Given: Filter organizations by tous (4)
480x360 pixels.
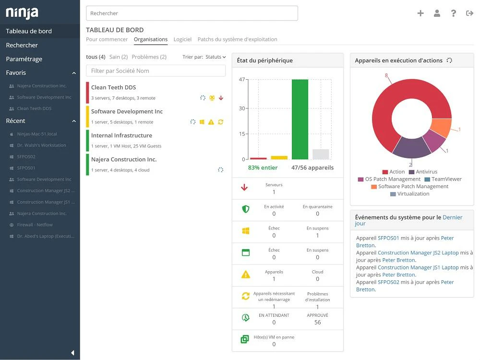Looking at the screenshot, I should [96, 57].
